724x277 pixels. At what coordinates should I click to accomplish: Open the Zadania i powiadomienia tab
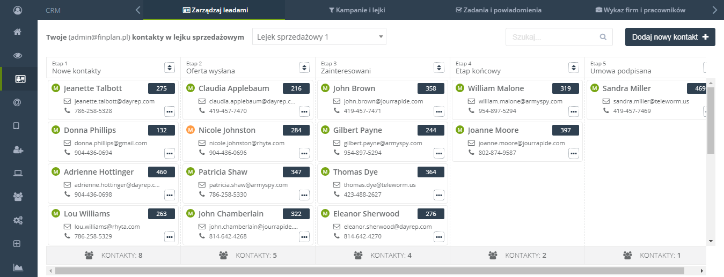[x=499, y=10]
